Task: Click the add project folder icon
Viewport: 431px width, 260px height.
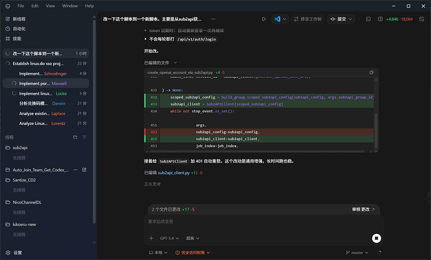Action: click(x=75, y=137)
